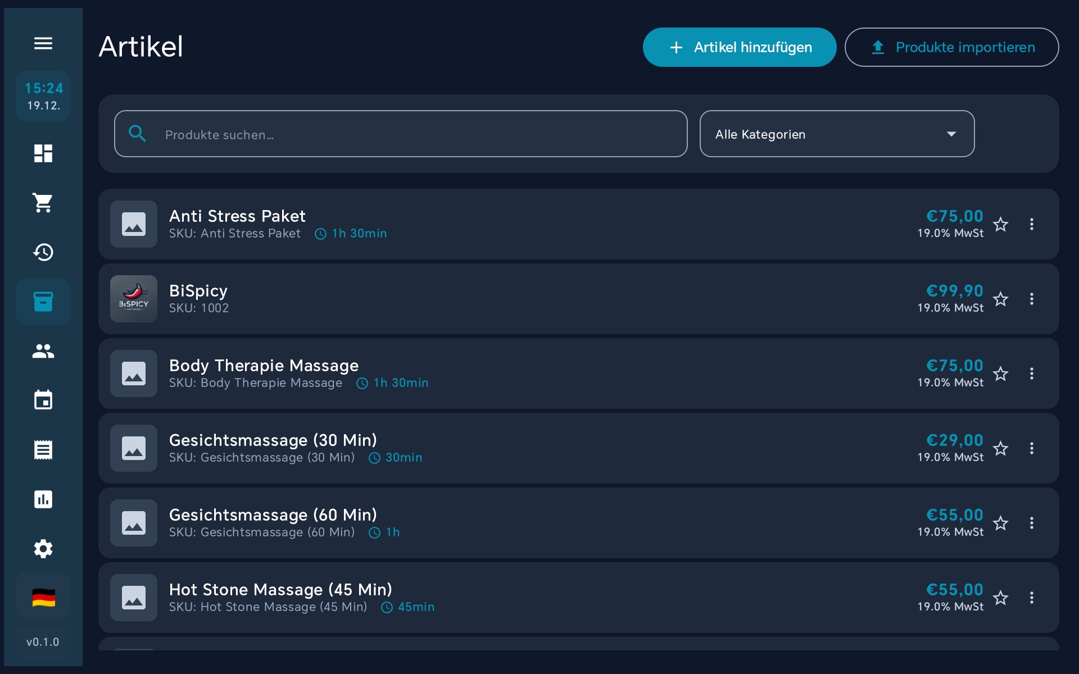
Task: Click the Produkte suchen search field
Action: click(400, 134)
